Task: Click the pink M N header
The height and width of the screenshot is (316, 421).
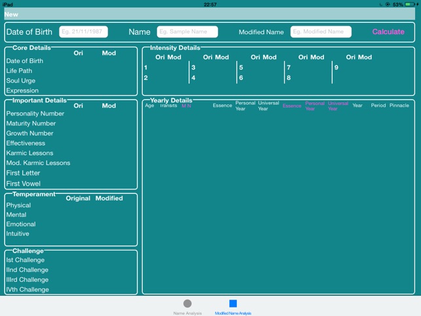Action: [186, 106]
